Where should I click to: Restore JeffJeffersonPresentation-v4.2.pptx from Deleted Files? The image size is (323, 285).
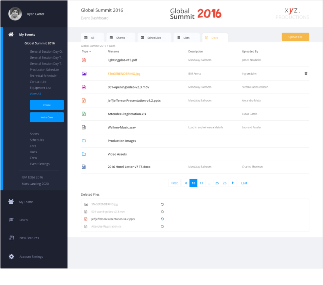[x=162, y=219]
